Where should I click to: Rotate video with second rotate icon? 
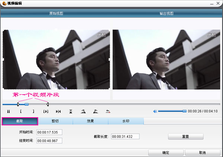click(x=96, y=111)
